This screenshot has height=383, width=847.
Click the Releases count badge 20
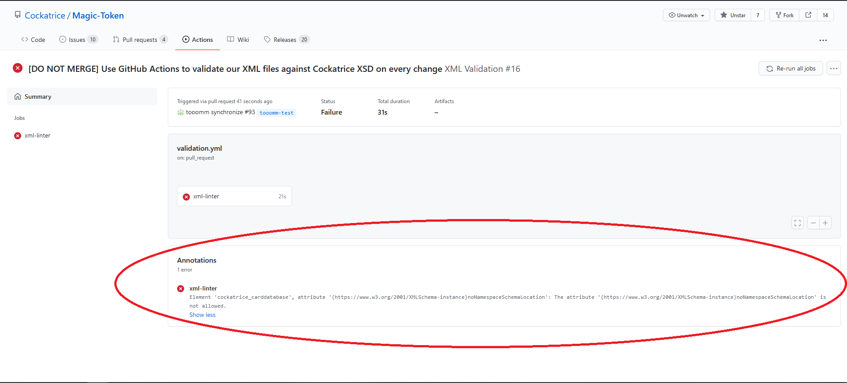coord(304,40)
